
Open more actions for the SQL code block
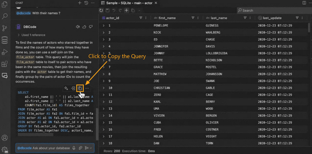point(87,88)
